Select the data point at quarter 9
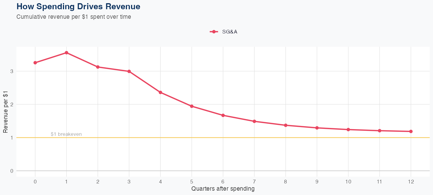This screenshot has width=433, height=195. [317, 128]
